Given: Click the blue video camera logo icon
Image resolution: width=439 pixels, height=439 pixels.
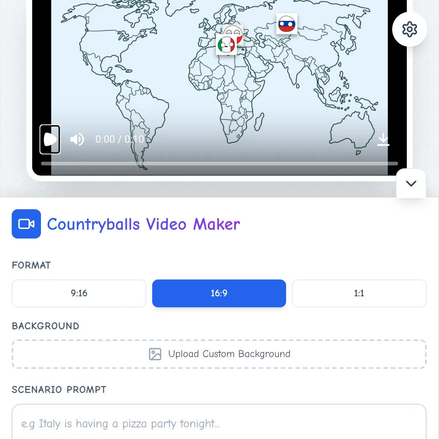Looking at the screenshot, I should [x=26, y=224].
